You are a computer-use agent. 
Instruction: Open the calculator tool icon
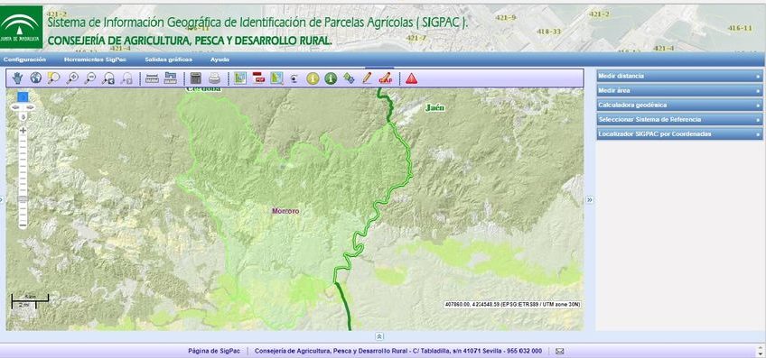pos(196,78)
